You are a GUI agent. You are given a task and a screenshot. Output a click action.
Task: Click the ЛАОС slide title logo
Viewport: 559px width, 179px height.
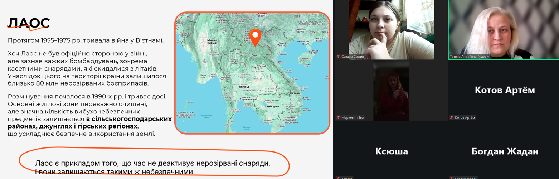(28, 24)
